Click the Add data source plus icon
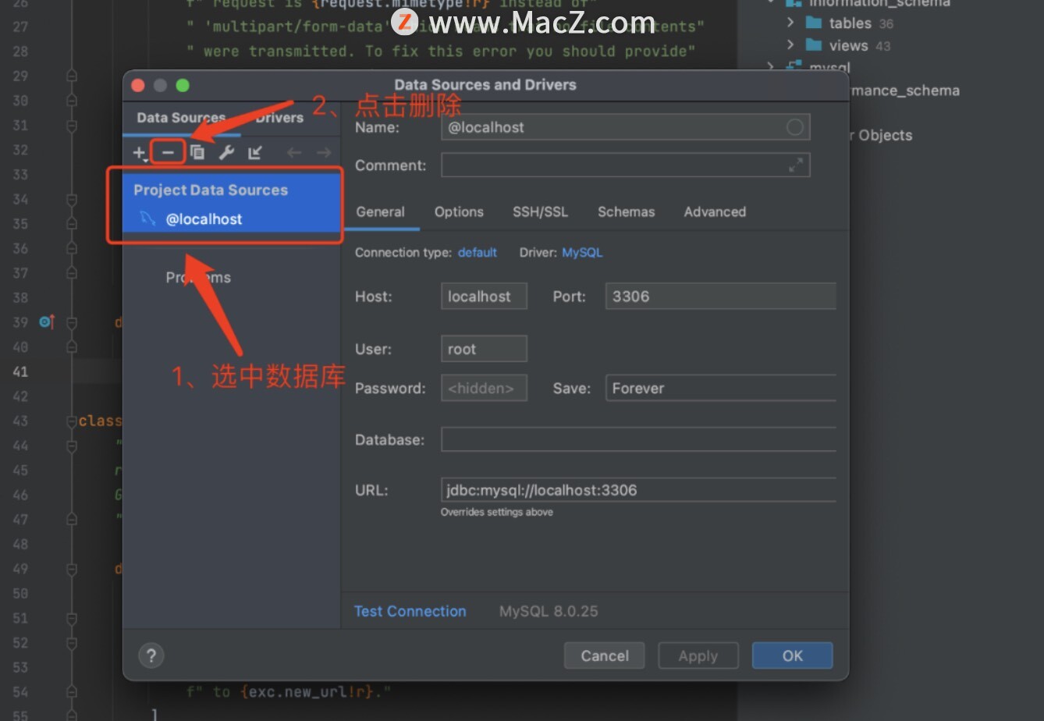Viewport: 1044px width, 721px height. pyautogui.click(x=140, y=153)
